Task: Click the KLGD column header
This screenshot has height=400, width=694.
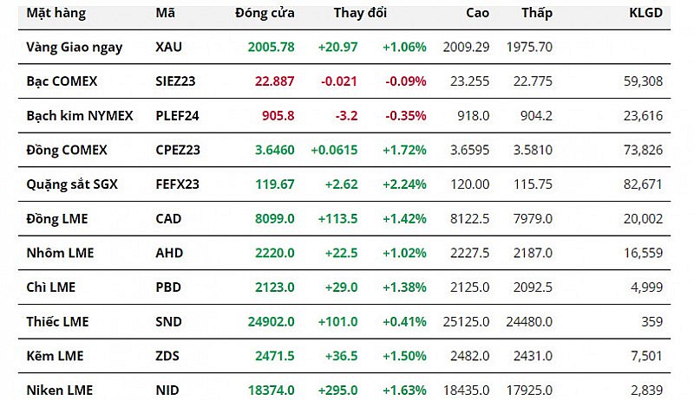Action: point(645,13)
